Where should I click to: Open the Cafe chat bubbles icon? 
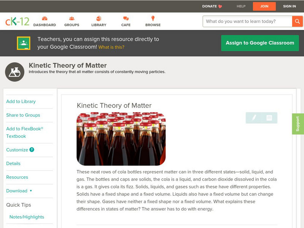tap(126, 18)
